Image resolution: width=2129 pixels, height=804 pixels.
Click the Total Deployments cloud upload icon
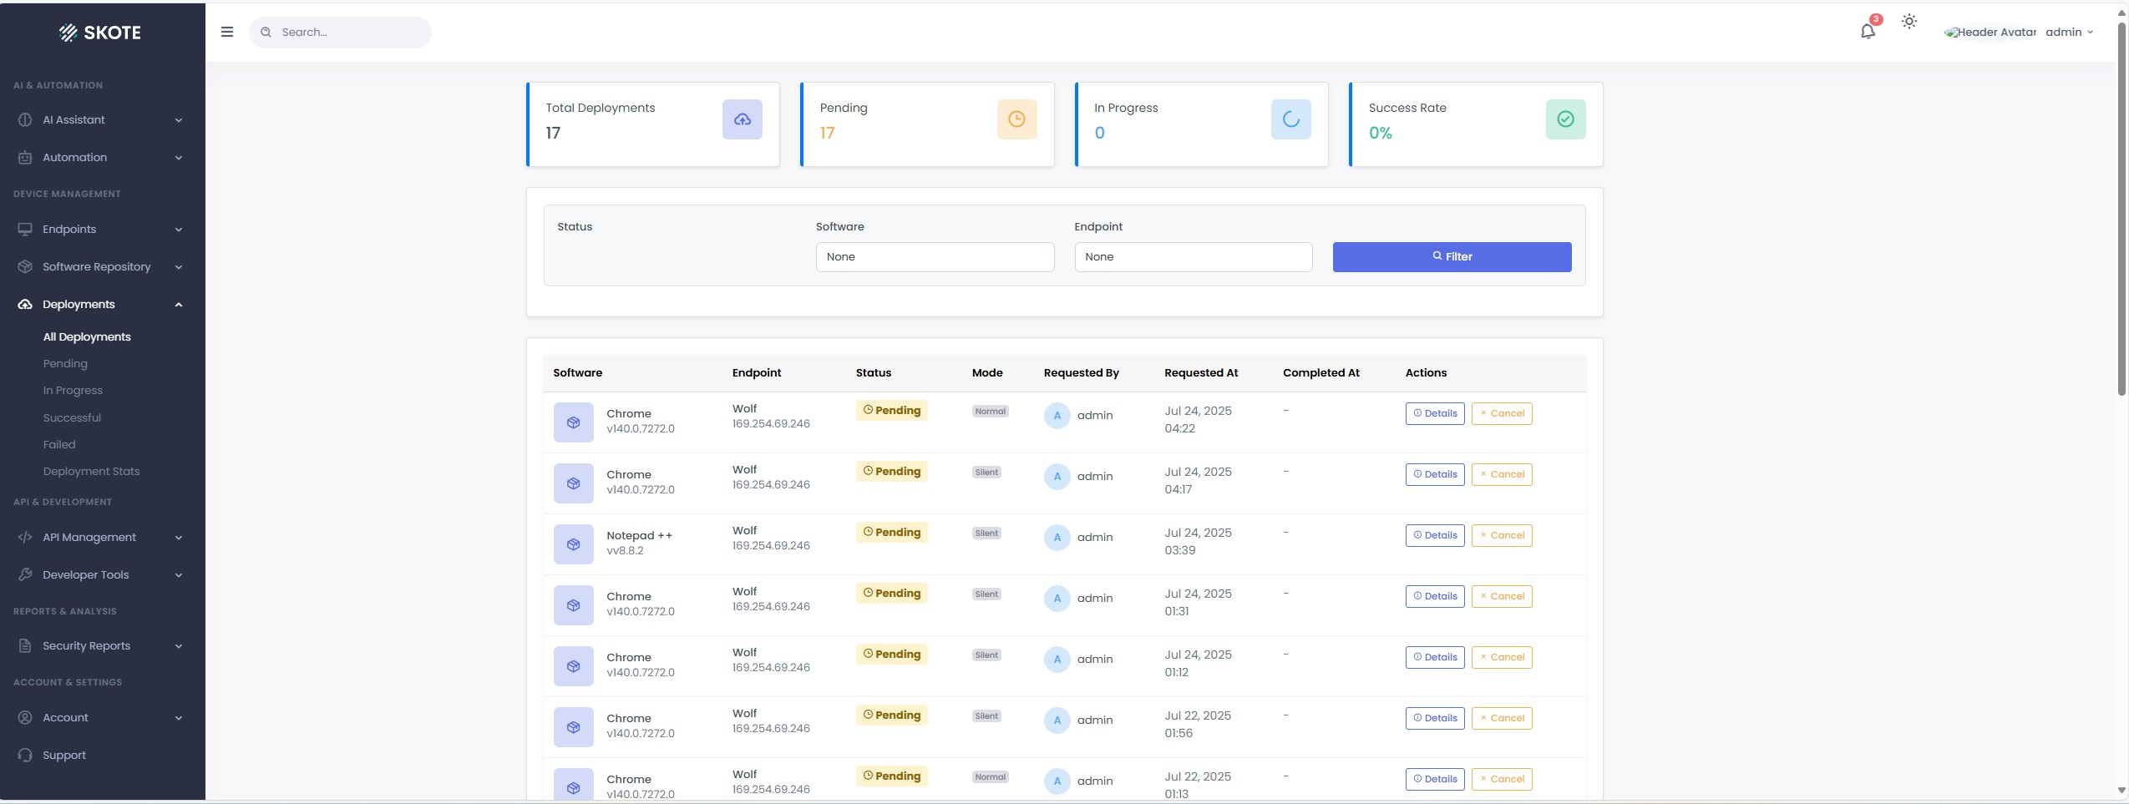(742, 119)
